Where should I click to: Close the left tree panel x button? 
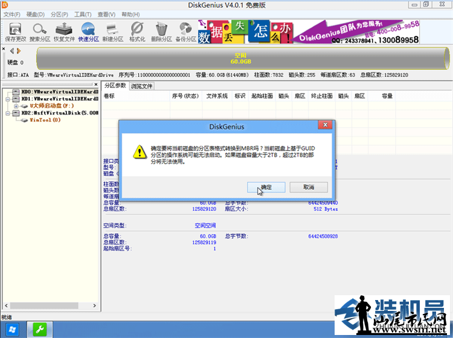[96, 84]
